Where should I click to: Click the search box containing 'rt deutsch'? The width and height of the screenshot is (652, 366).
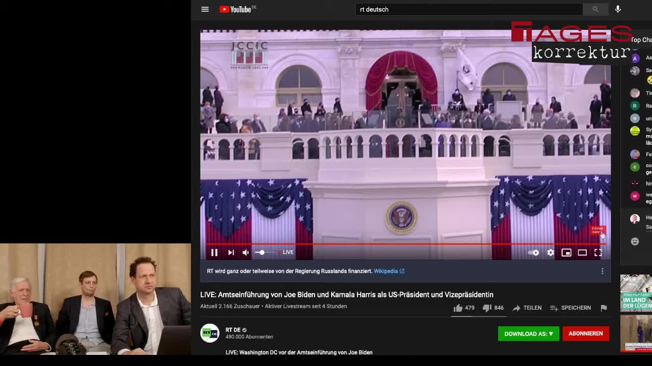469,9
